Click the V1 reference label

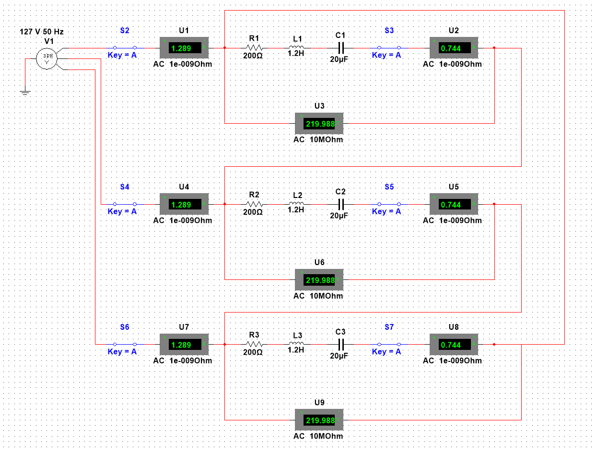point(49,41)
